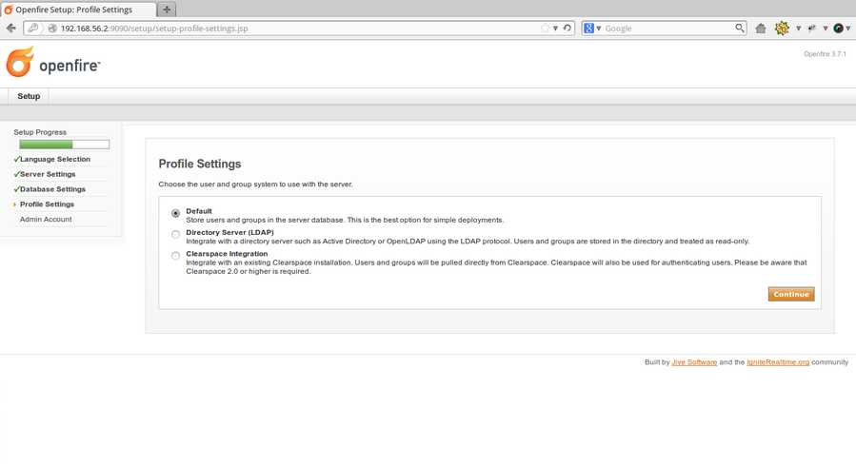The image size is (856, 466).
Task: Go to the browser home page icon
Action: (x=761, y=29)
